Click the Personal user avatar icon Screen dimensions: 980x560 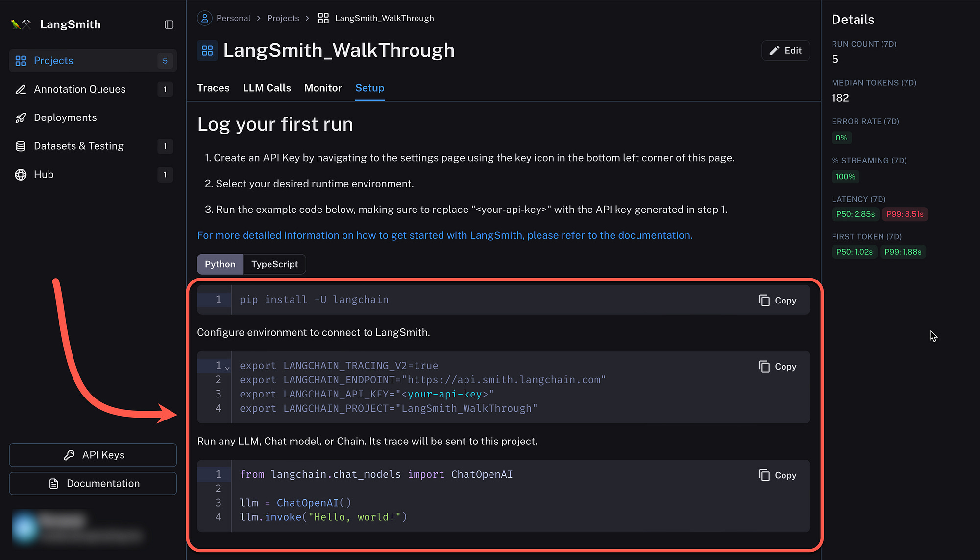click(204, 18)
